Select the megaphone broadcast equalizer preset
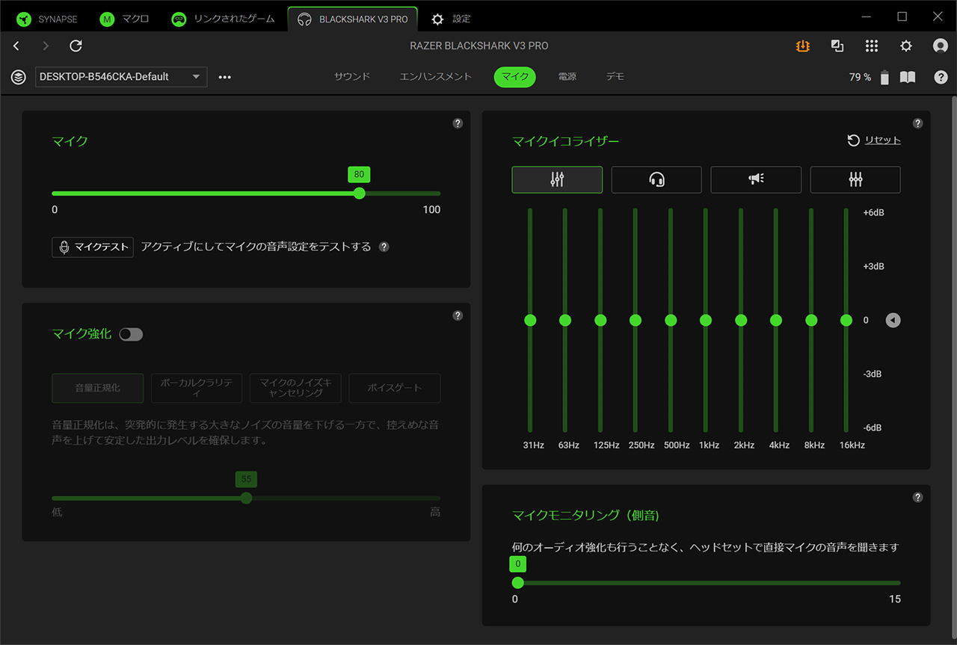The width and height of the screenshot is (957, 645). click(756, 179)
